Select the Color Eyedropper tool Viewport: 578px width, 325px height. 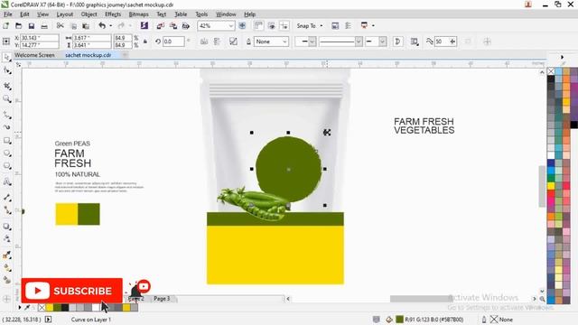point(6,255)
